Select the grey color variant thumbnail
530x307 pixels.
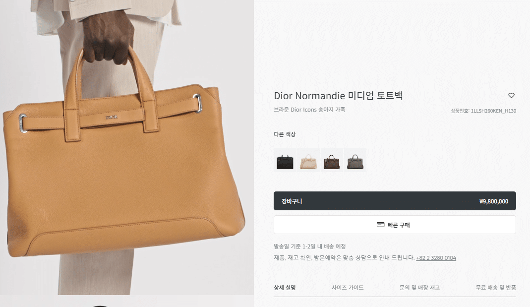coord(355,160)
